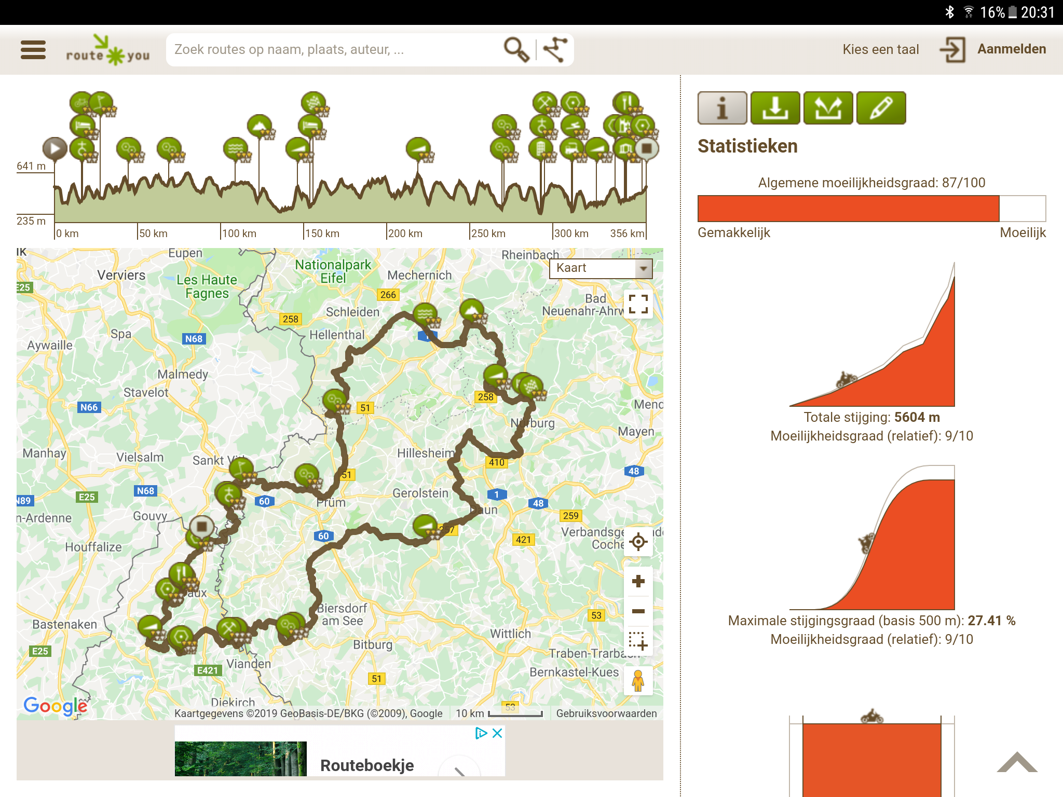Click the login arrow icon
Image resolution: width=1063 pixels, height=797 pixels.
click(952, 50)
